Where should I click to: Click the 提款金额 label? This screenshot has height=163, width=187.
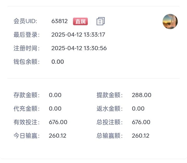click(x=110, y=95)
